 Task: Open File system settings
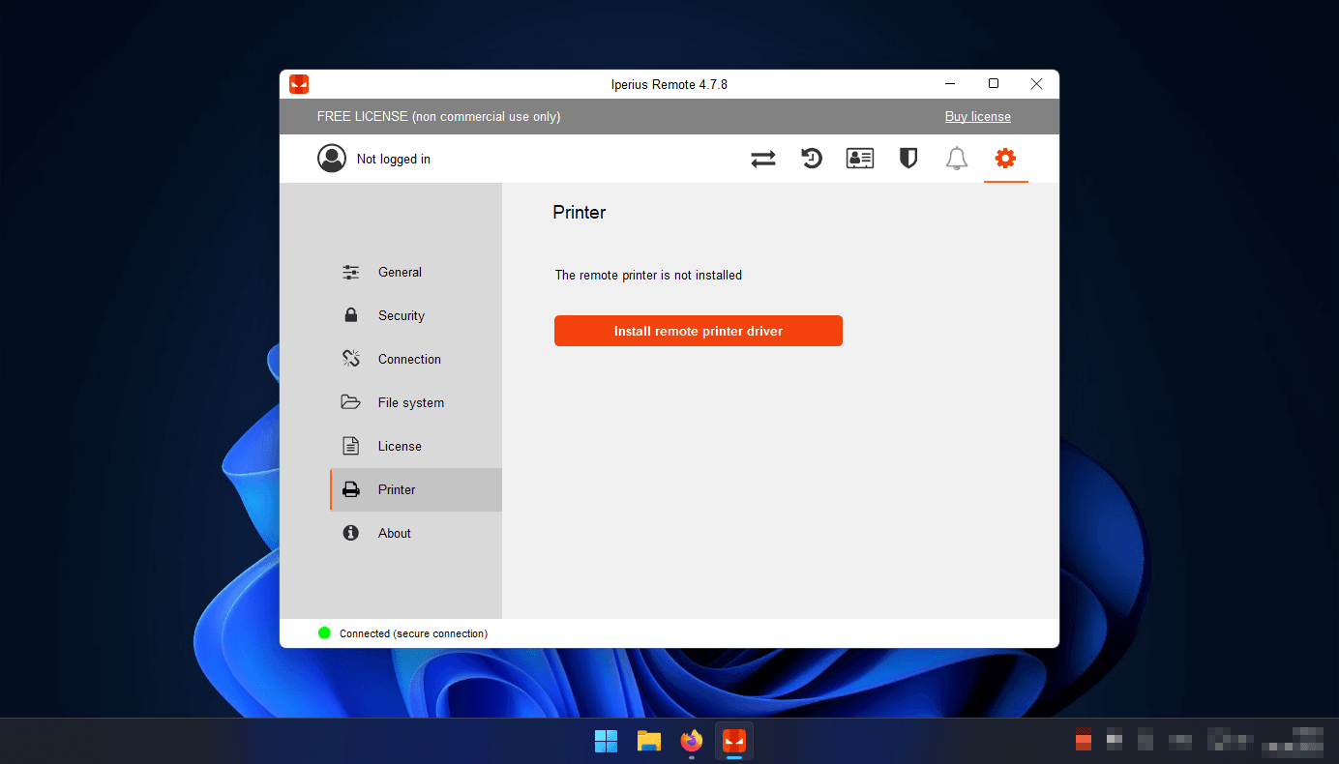click(416, 403)
